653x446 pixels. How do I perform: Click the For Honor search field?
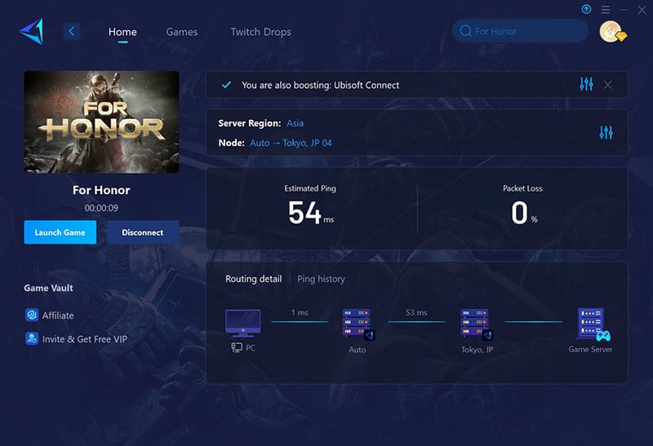click(520, 31)
